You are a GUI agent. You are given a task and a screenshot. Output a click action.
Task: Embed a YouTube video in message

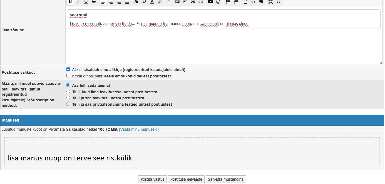(x=210, y=2)
